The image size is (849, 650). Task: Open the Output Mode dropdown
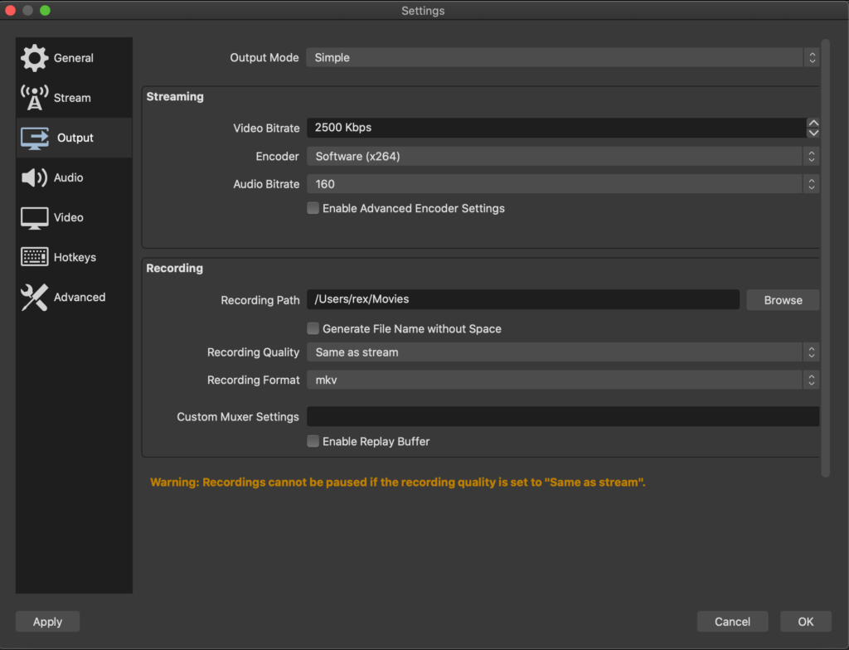click(563, 57)
